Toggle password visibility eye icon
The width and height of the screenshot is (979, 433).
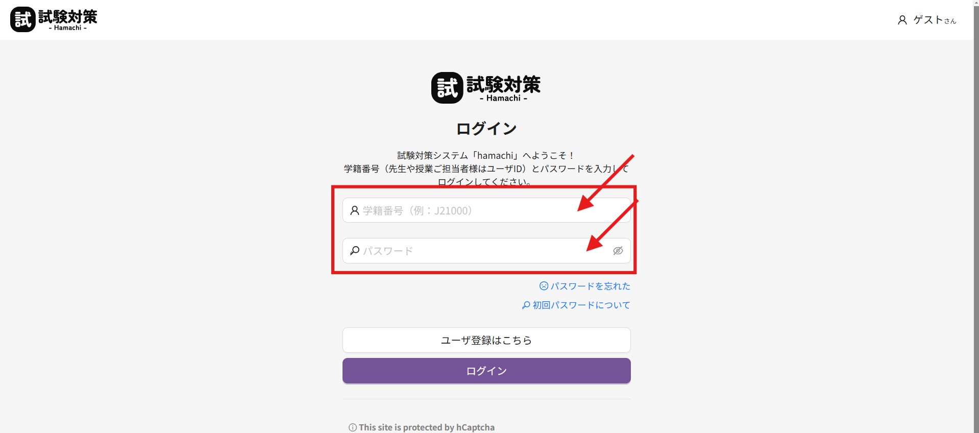618,251
